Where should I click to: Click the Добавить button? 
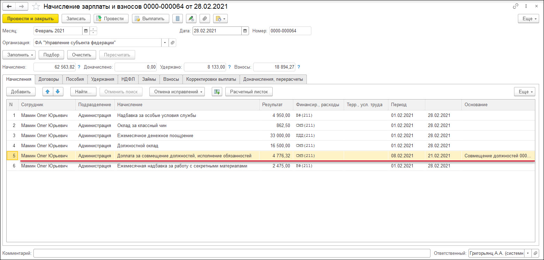tap(21, 92)
